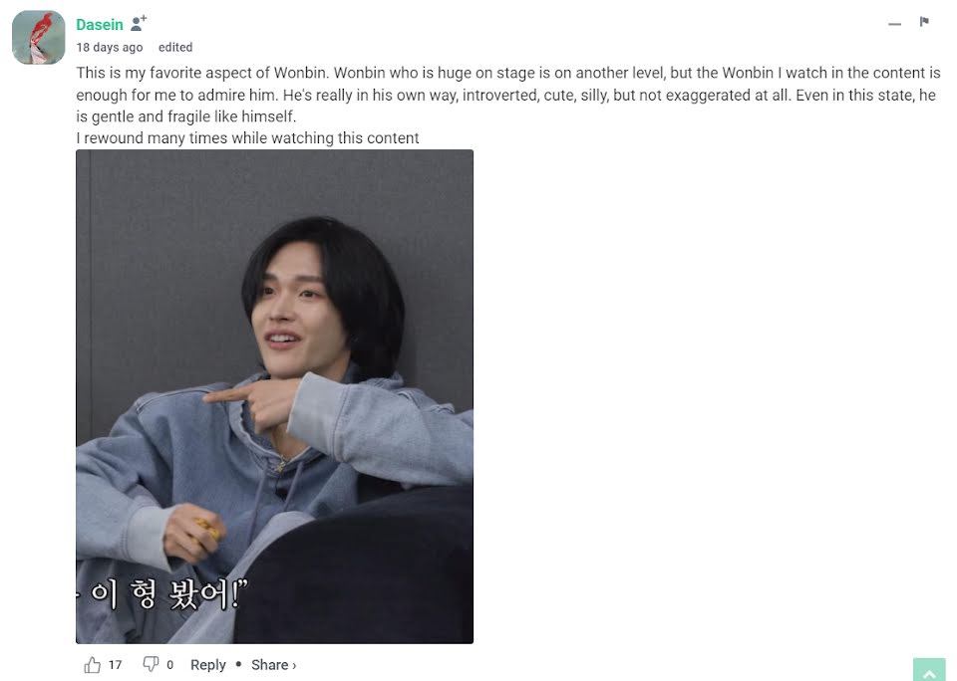Reply to Dasein's comment
Screen dimensions: 957x681
tap(208, 664)
